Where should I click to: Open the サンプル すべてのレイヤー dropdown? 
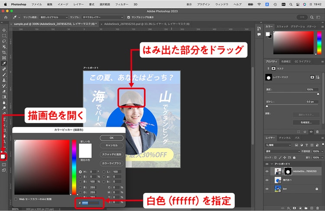coord(103,17)
